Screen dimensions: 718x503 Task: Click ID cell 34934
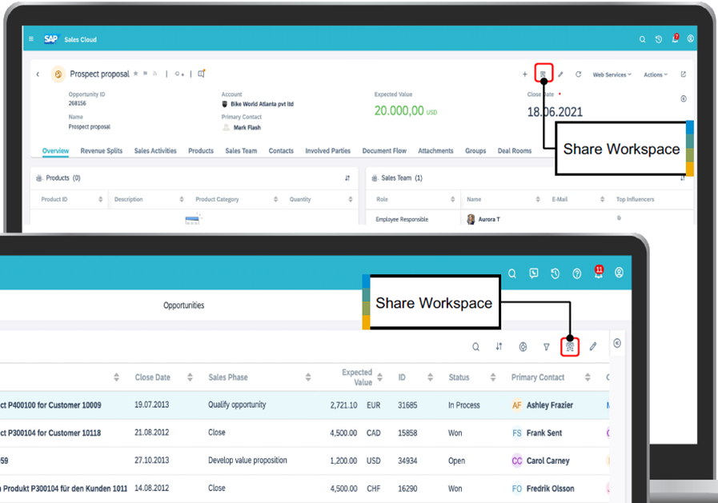coord(407,461)
